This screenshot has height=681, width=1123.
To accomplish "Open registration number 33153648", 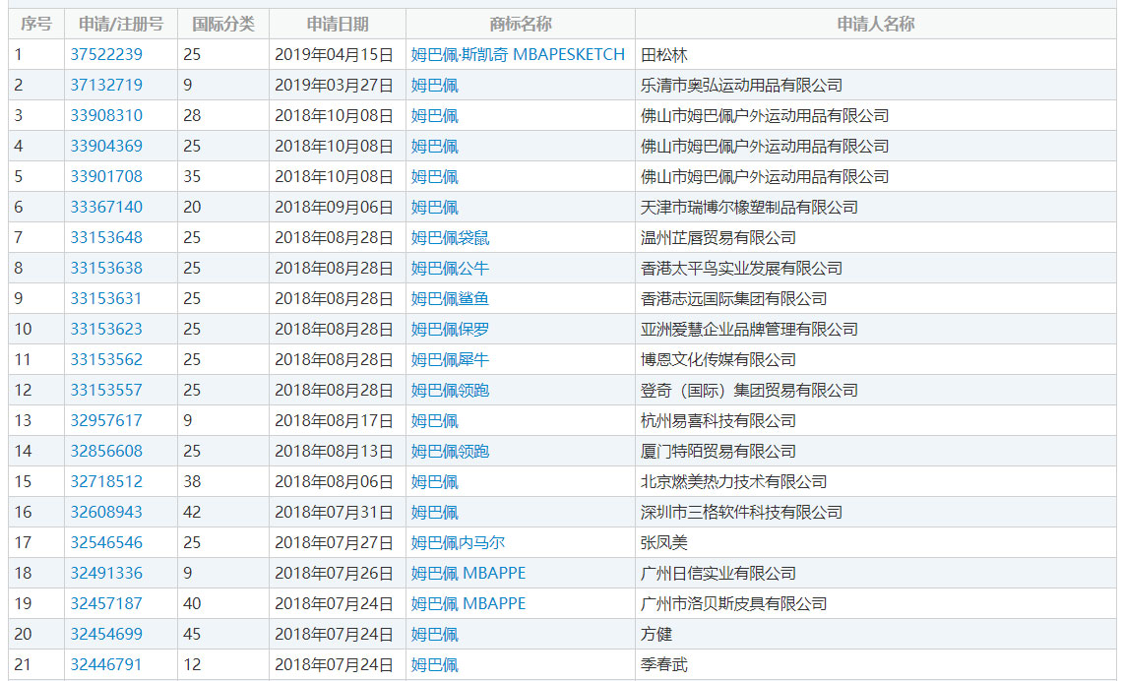I will point(106,238).
